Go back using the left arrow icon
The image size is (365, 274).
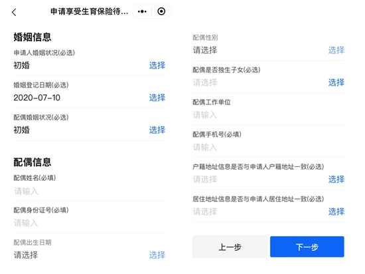tap(14, 13)
